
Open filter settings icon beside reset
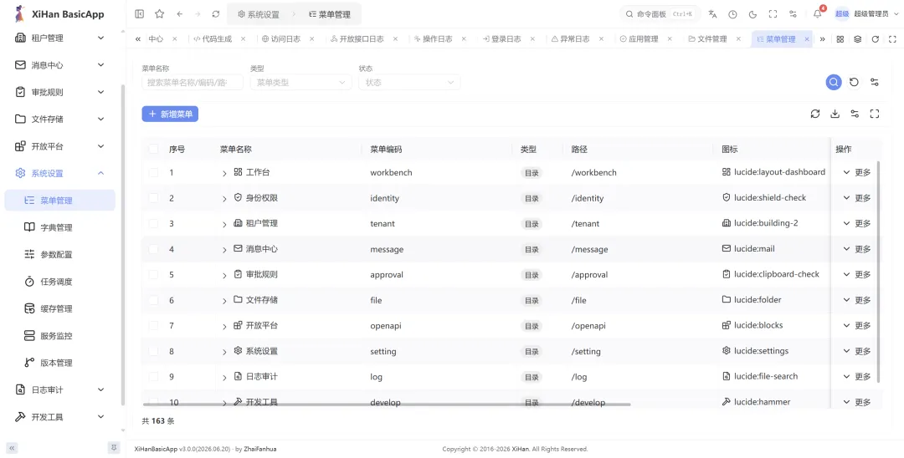[x=875, y=82]
